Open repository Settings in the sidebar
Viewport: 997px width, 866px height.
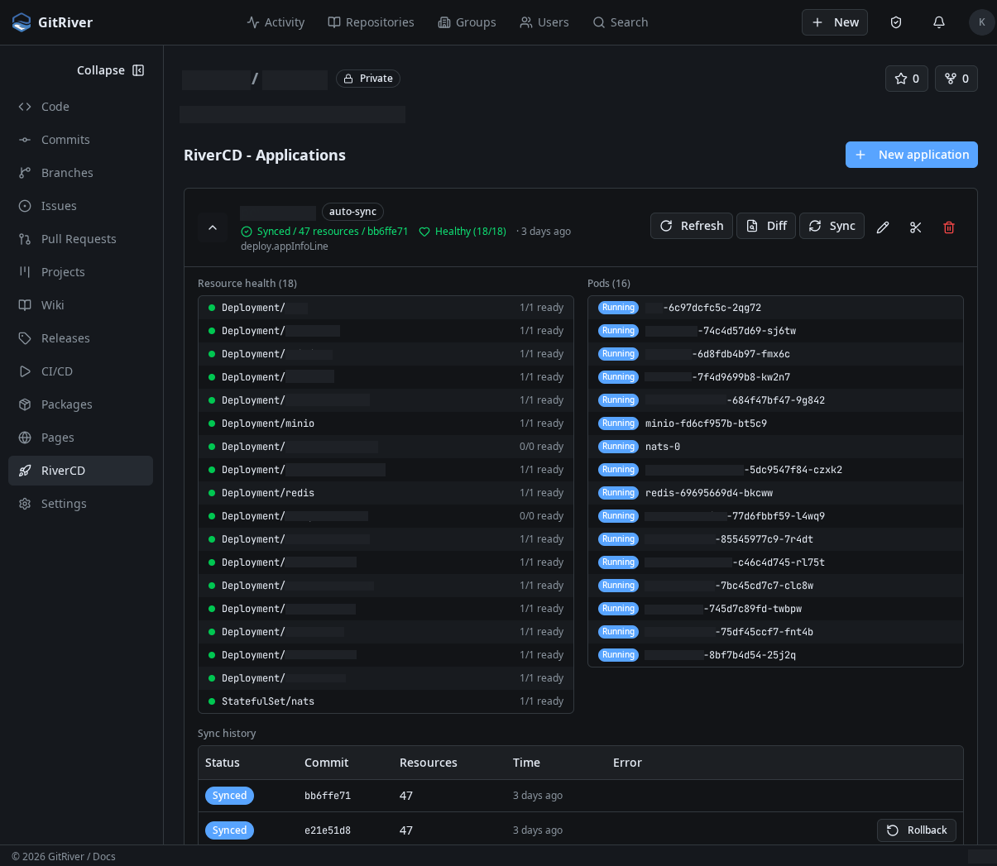[x=80, y=504]
